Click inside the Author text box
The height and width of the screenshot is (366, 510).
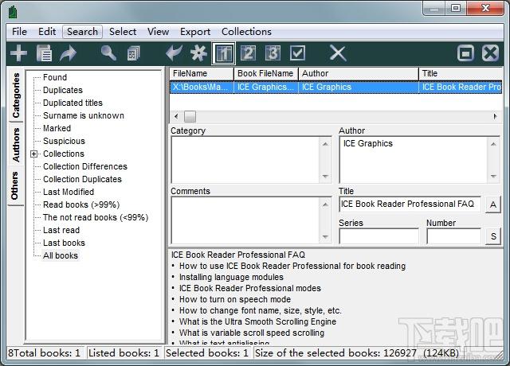413,160
